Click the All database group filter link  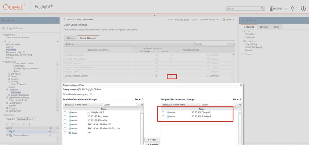click(91, 95)
